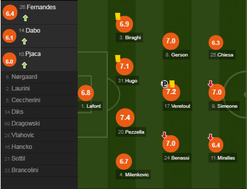Select Vlahovic in the bench list
Viewport: 247px width, 189px height.
point(23,135)
